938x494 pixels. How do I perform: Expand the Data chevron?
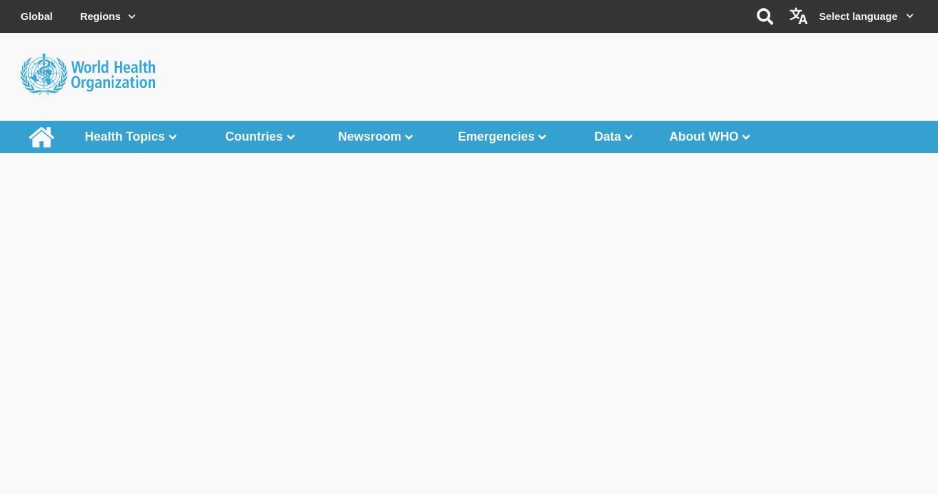[629, 137]
